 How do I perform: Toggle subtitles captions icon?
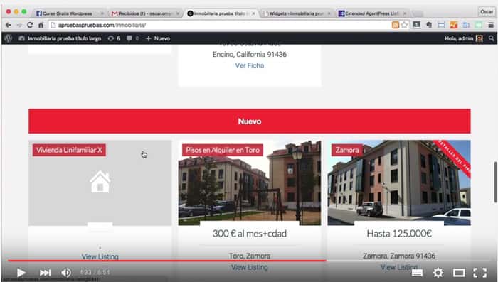[x=417, y=273]
